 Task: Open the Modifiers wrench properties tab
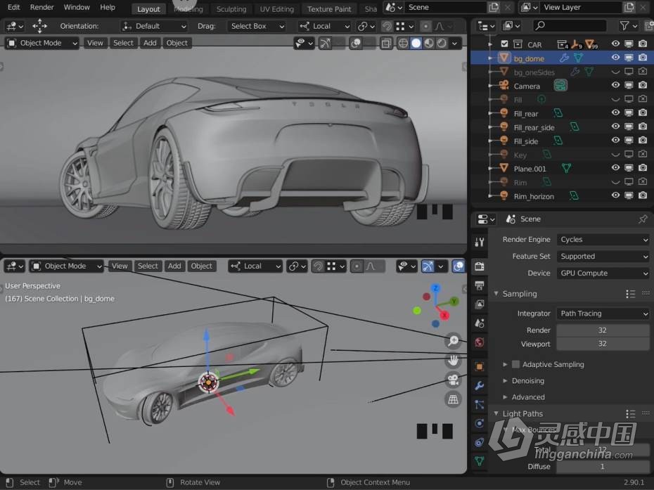[479, 386]
